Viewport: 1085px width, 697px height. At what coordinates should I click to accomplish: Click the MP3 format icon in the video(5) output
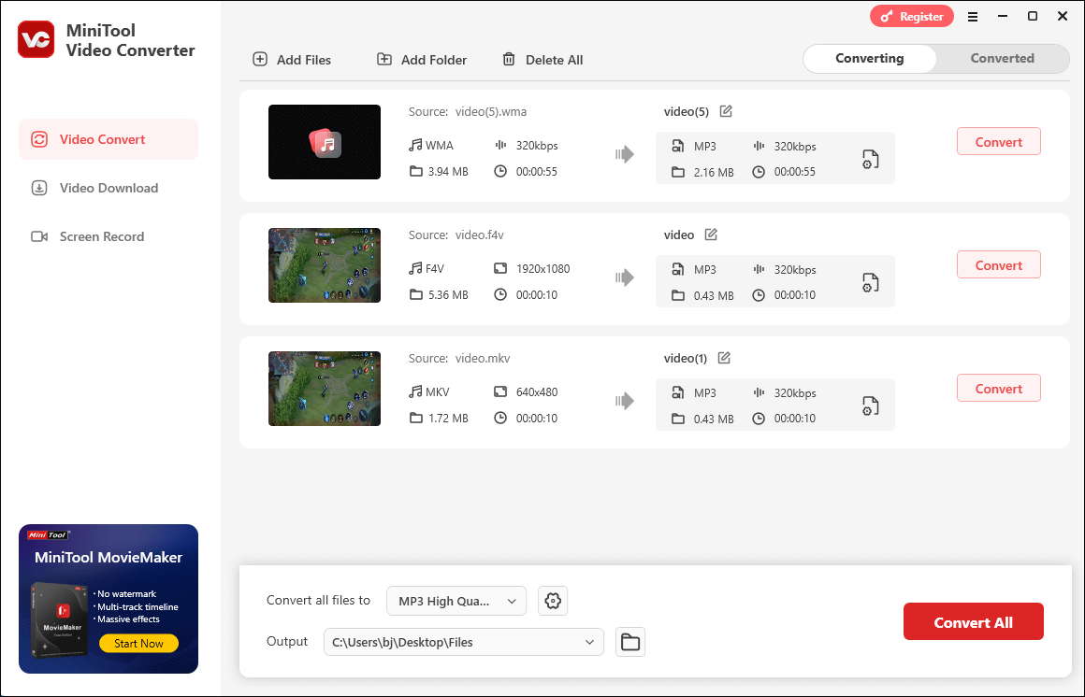pos(677,146)
